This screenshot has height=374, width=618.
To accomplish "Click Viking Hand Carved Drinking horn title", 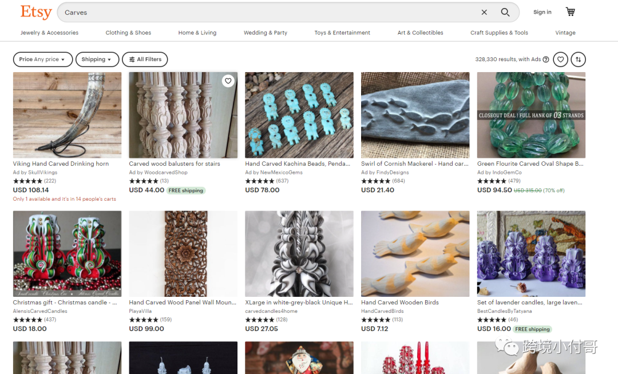I will click(61, 164).
